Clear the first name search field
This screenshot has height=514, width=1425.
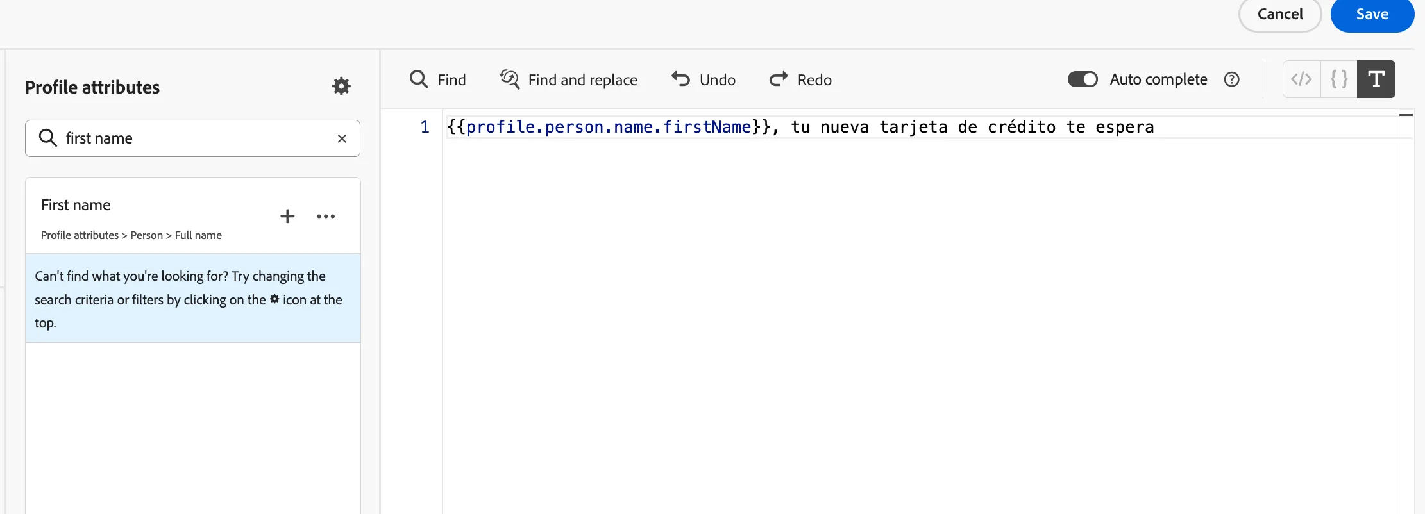click(x=342, y=138)
